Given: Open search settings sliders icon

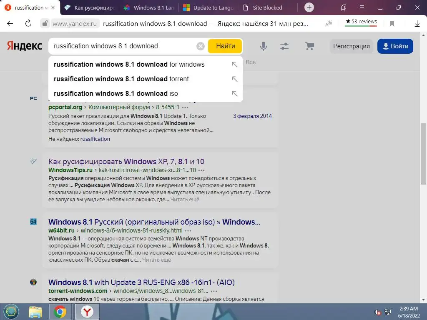Looking at the screenshot, I should [284, 46].
